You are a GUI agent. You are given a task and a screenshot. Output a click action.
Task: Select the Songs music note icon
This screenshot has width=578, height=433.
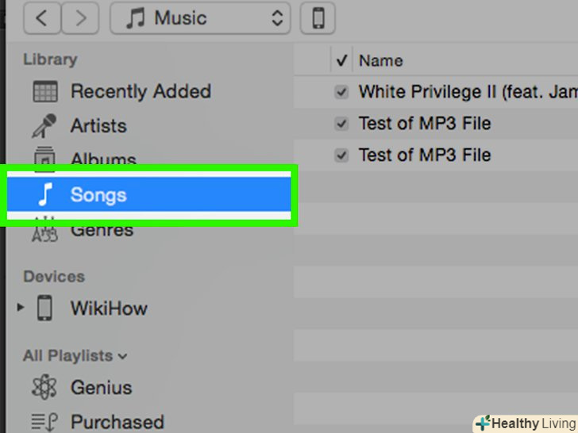click(x=45, y=194)
